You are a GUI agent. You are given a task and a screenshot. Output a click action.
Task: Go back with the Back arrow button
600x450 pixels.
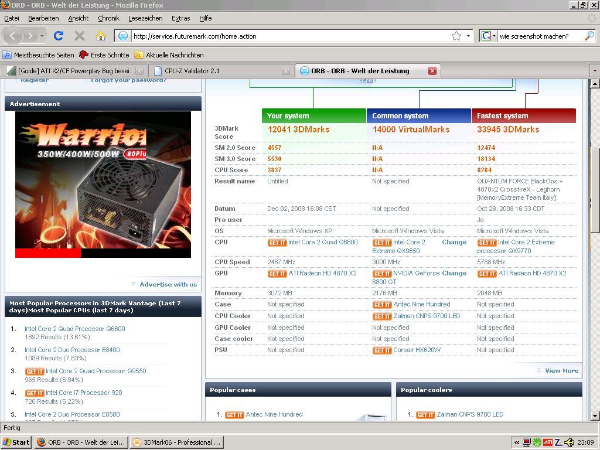point(12,36)
